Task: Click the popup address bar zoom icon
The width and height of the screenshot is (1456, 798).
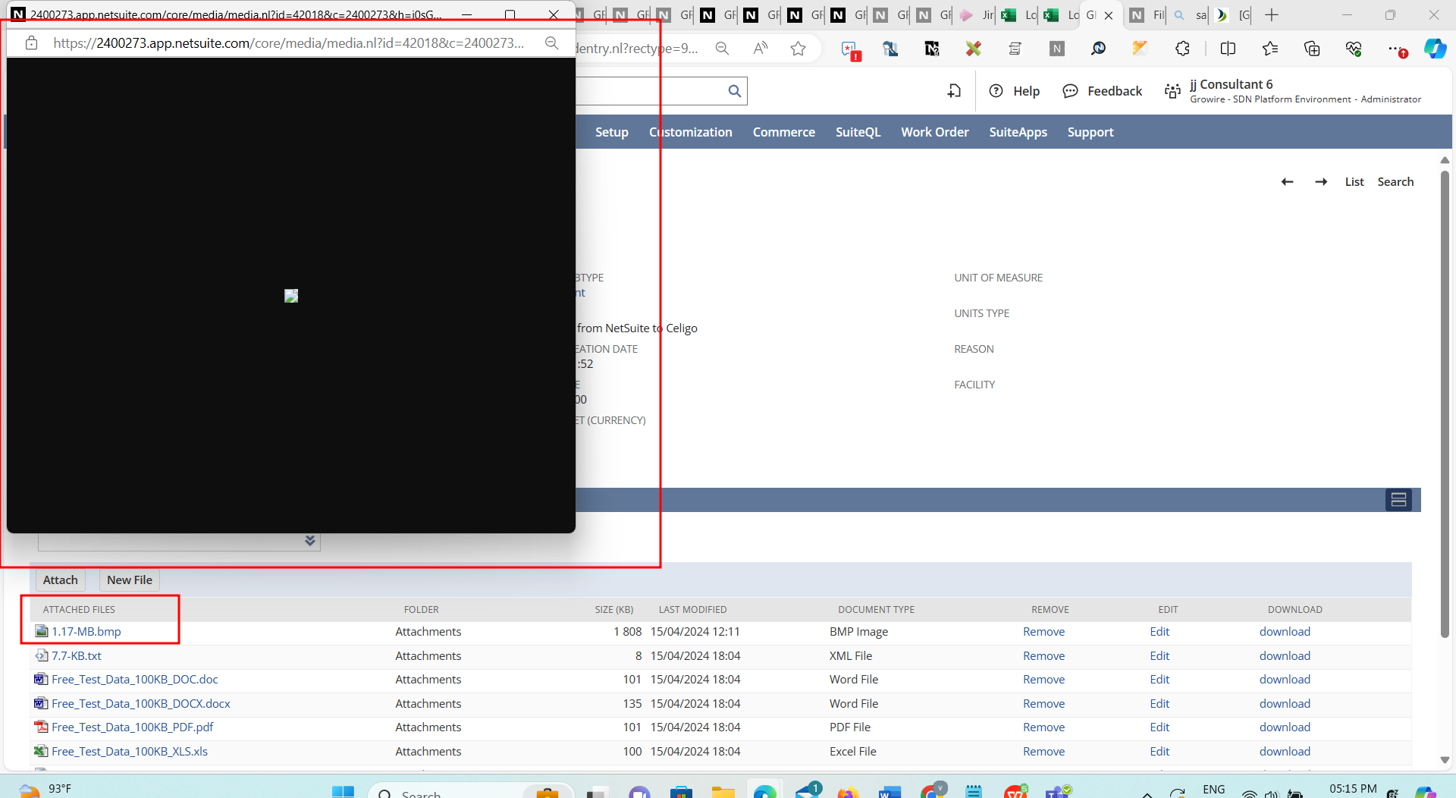Action: pos(552,43)
